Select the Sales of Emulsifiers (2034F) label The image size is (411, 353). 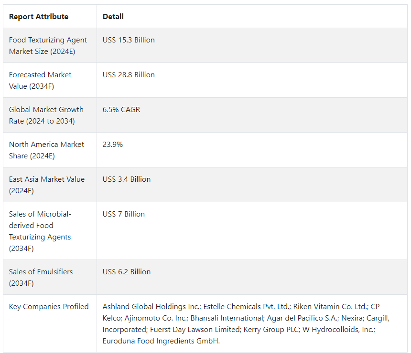pyautogui.click(x=41, y=278)
